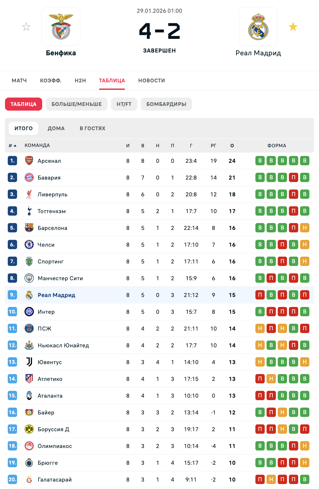Click the Galatasaray logo in table

coord(29,479)
